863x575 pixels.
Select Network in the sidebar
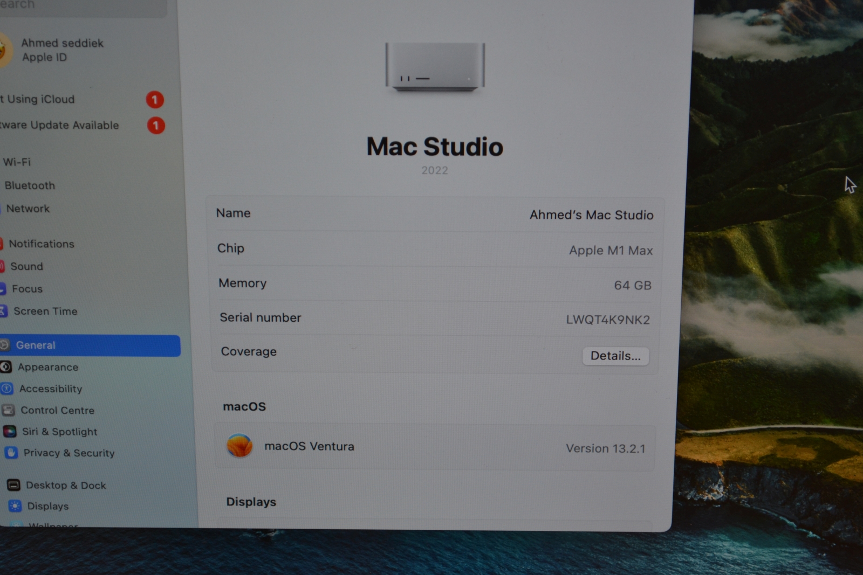tap(28, 209)
